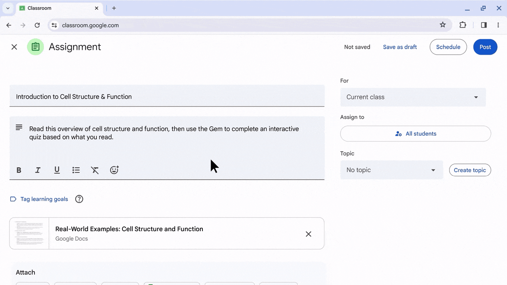Screen dimensions: 507x285
Task: Click Save as draft
Action: pos(400,47)
